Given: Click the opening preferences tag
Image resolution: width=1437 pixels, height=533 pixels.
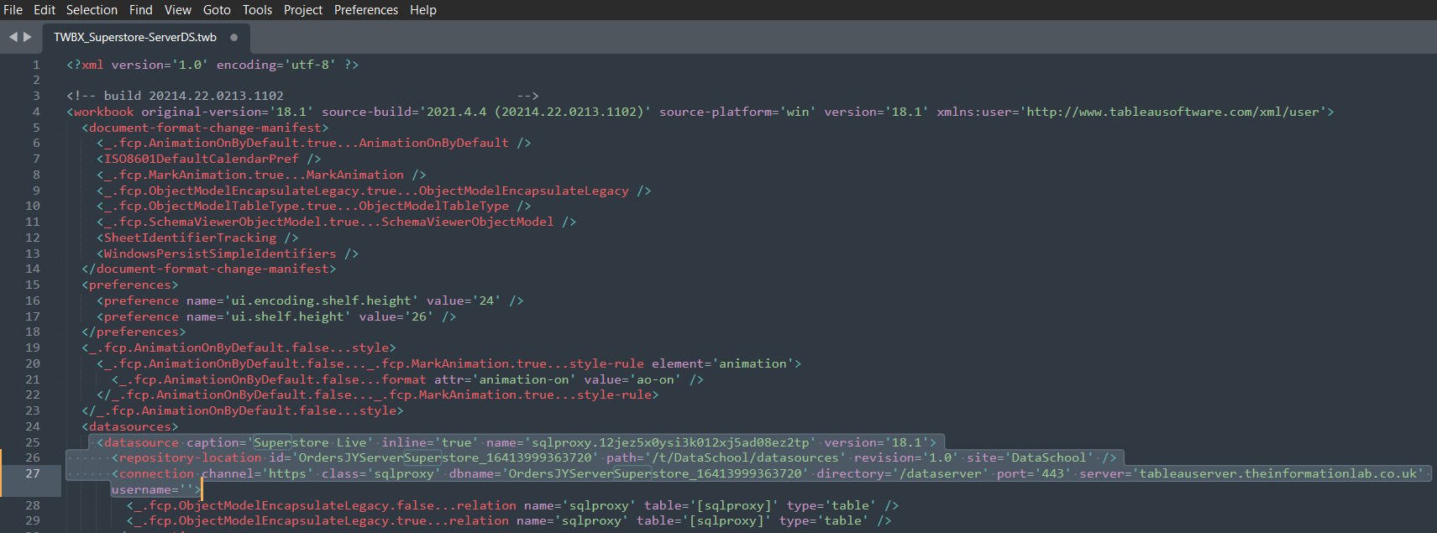Looking at the screenshot, I should [130, 285].
